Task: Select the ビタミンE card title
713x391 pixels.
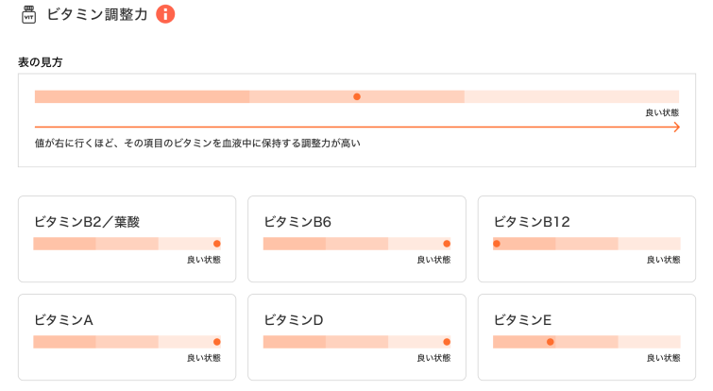Action: tap(522, 320)
